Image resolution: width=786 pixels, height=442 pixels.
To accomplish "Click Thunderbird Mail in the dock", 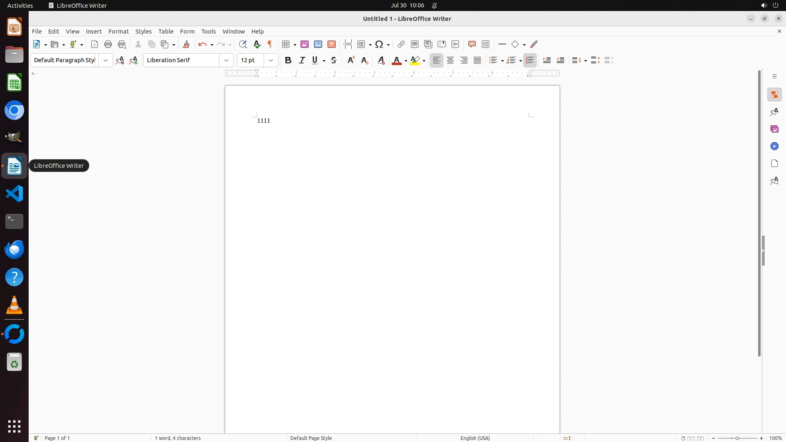I will click(x=14, y=249).
